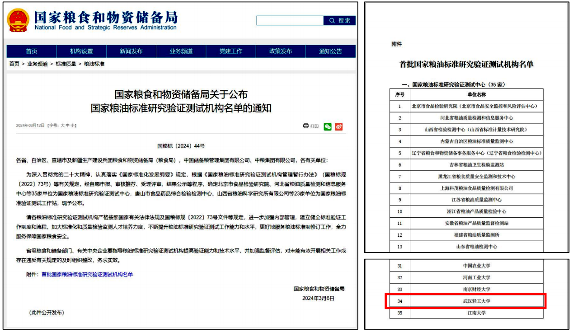The width and height of the screenshot is (573, 332).
Task: Click table row 江南大学
Action: (x=466, y=313)
